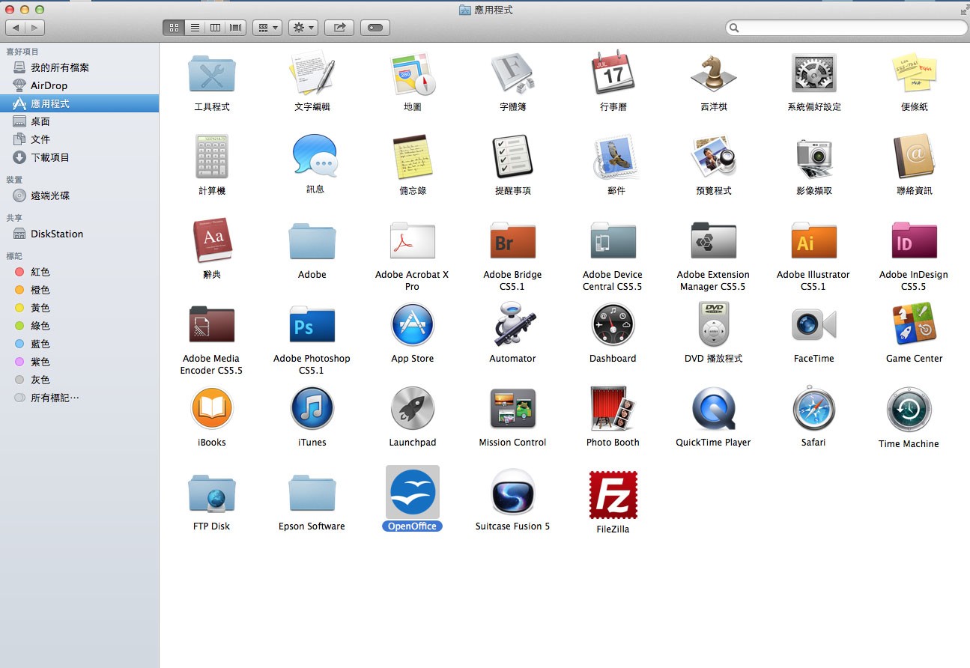This screenshot has height=668, width=970.
Task: Select the 備忘錄 Notes icon
Action: click(x=413, y=157)
